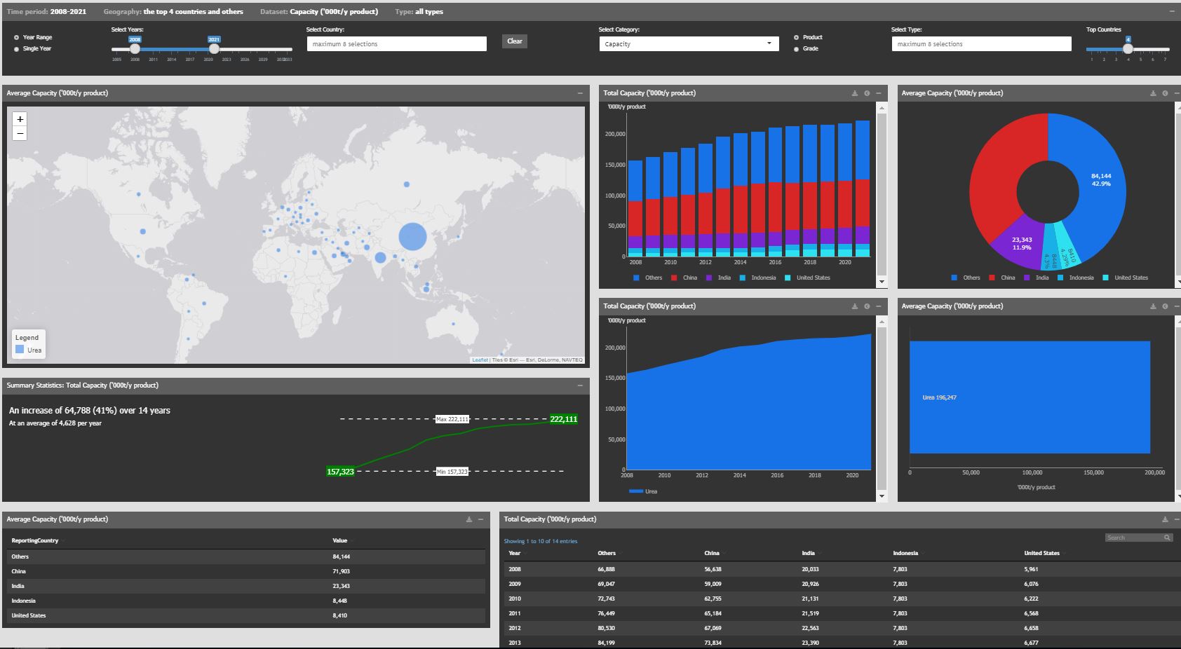This screenshot has width=1181, height=649.
Task: Download the Average Capacity country table
Action: tap(468, 519)
